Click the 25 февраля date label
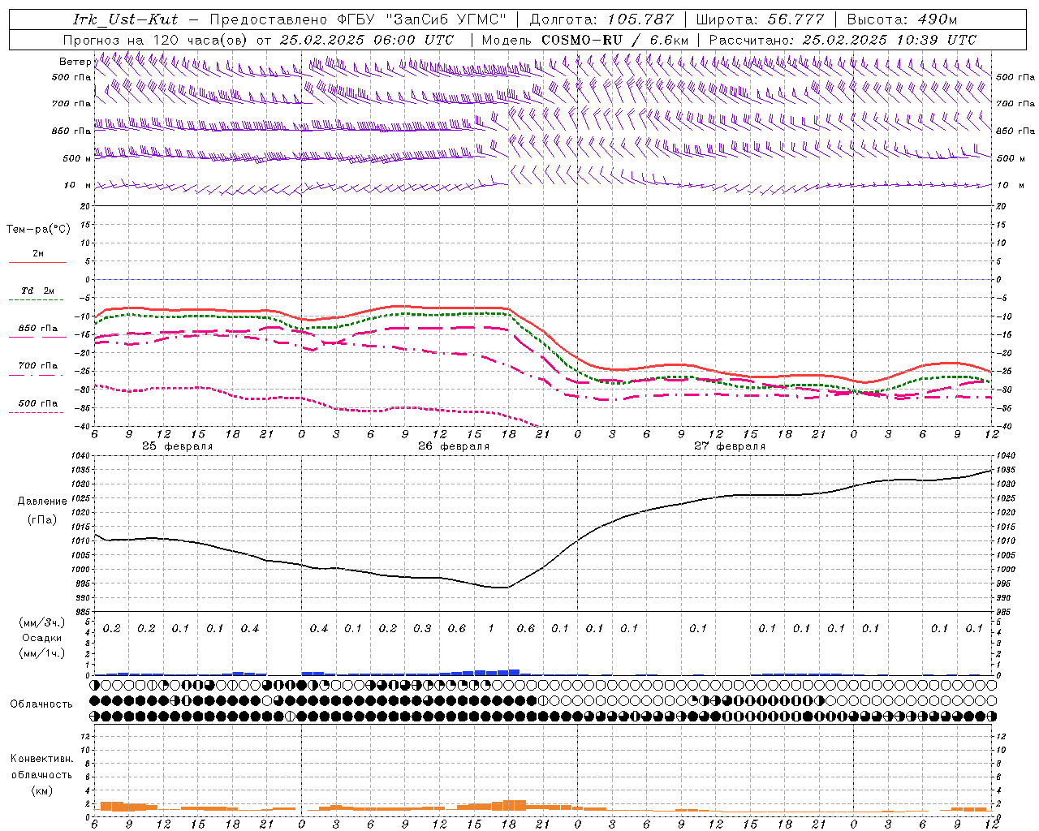 [177, 446]
